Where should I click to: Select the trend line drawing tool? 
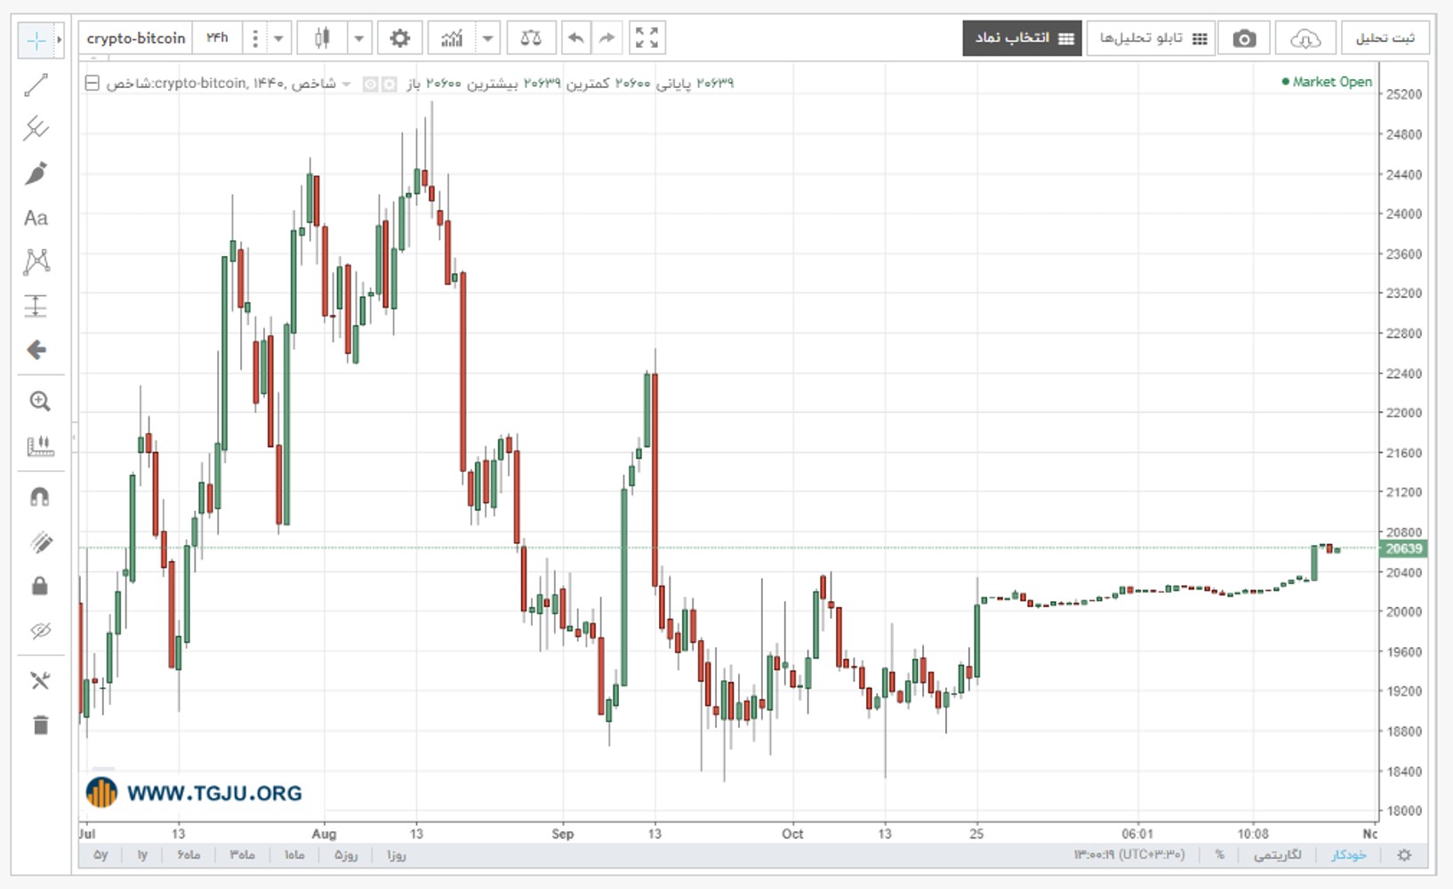pyautogui.click(x=36, y=85)
